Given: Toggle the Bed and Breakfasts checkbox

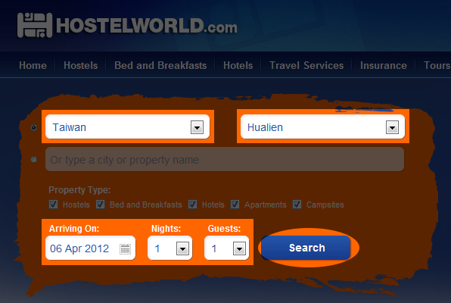Looking at the screenshot, I should (x=100, y=205).
